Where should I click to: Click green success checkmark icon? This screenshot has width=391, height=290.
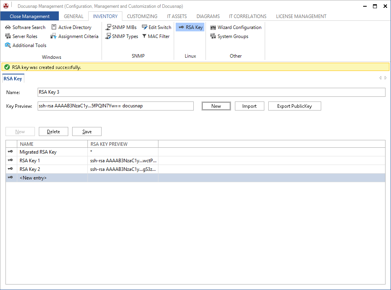tap(7, 67)
